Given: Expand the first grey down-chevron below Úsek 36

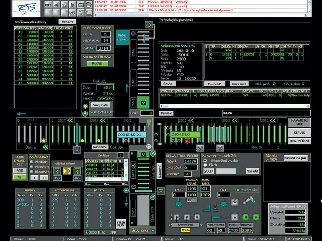Looking at the screenshot, I should coord(200,148).
